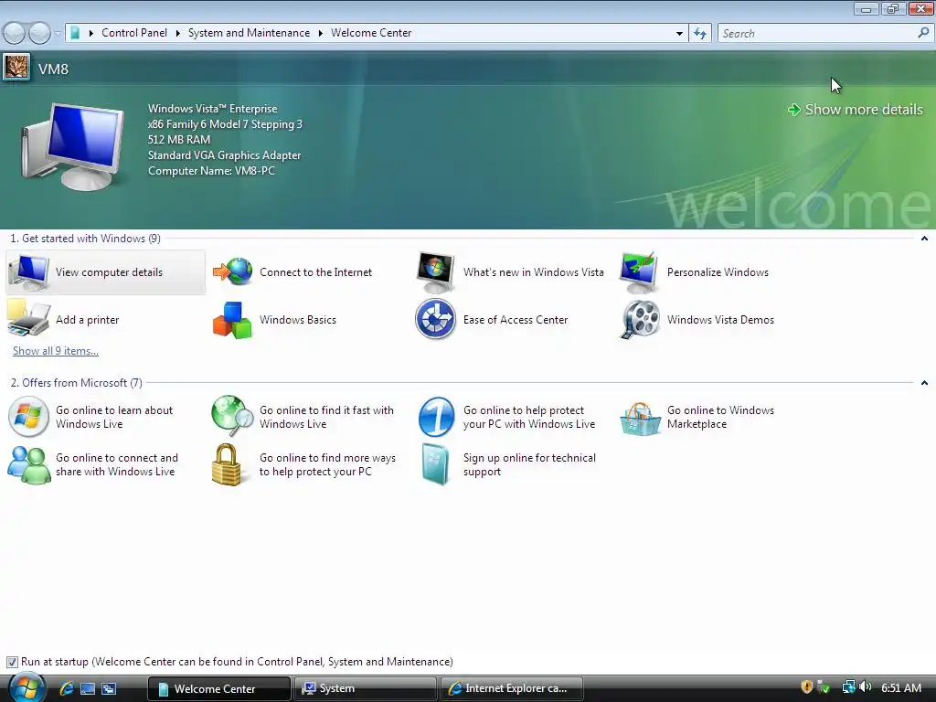This screenshot has width=936, height=702.
Task: Open Windows Basics label
Action: [x=298, y=320]
